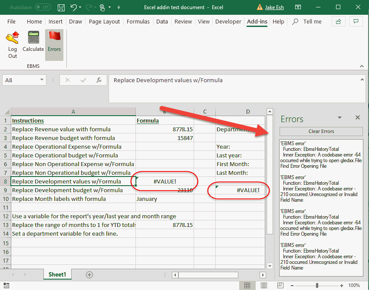Screen dimensions: 369x290
Task: Save the workbook with the Save icon
Action: pos(61,7)
